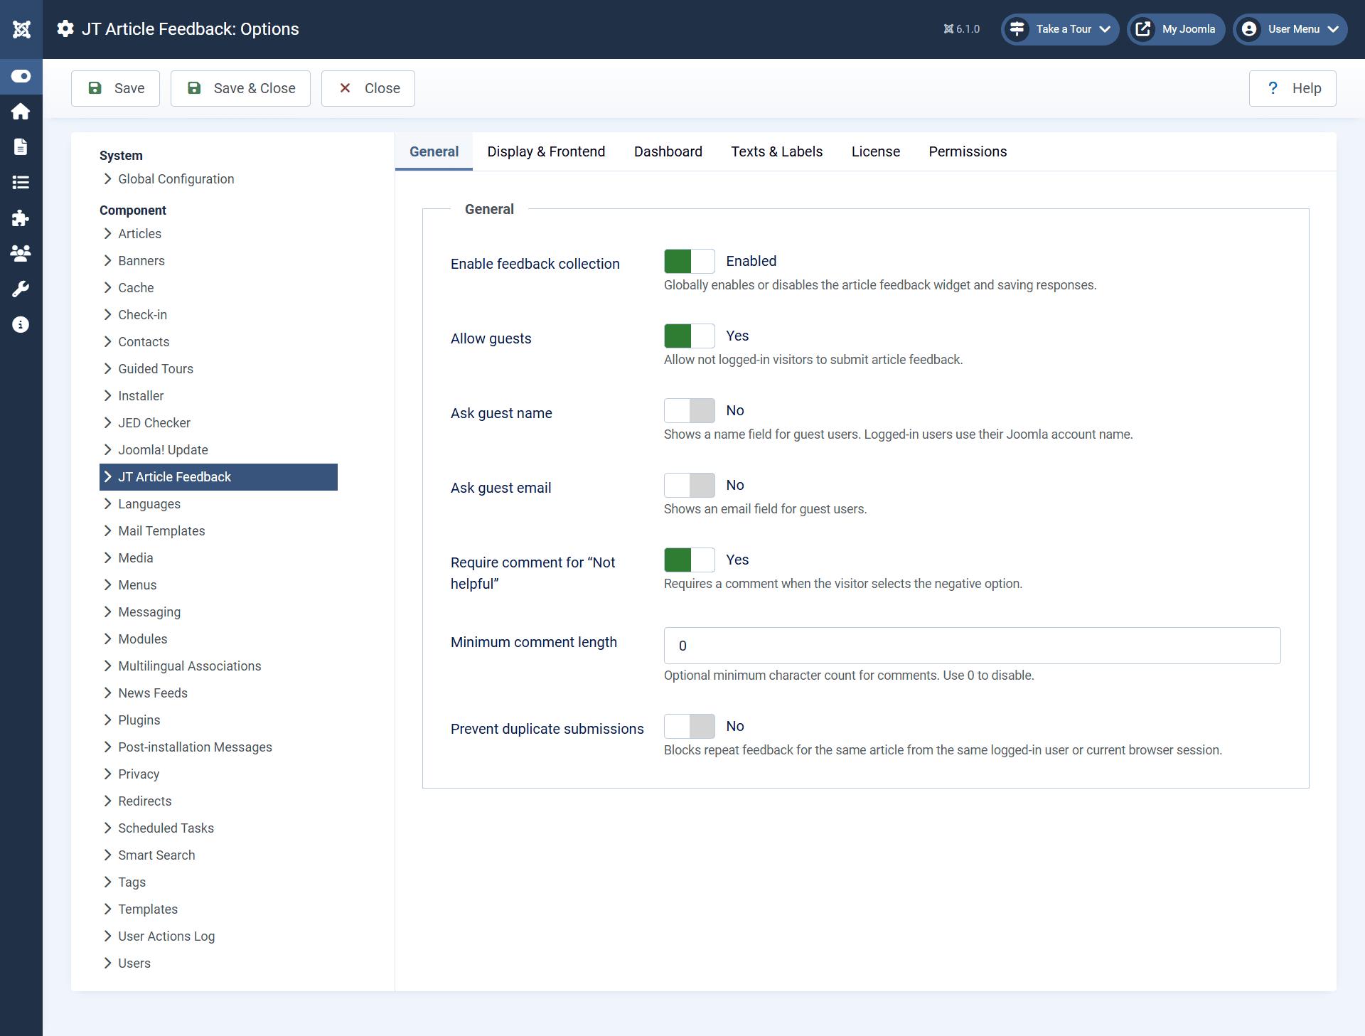The width and height of the screenshot is (1365, 1036).
Task: Open the System wrench icon
Action: coord(21,289)
